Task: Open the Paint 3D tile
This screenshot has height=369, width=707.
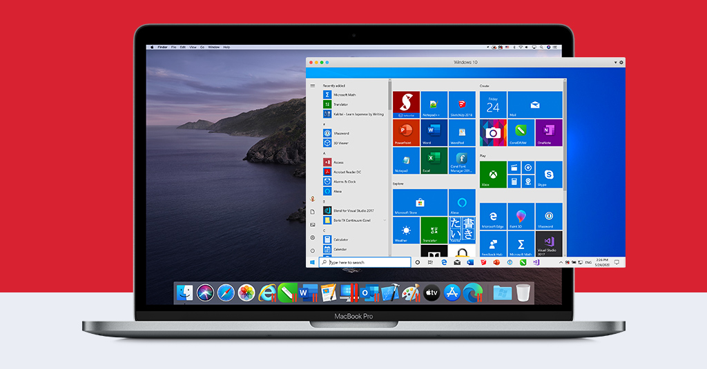Action: click(x=521, y=217)
